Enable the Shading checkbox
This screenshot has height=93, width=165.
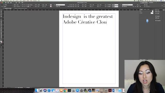pyautogui.click(x=108, y=5)
